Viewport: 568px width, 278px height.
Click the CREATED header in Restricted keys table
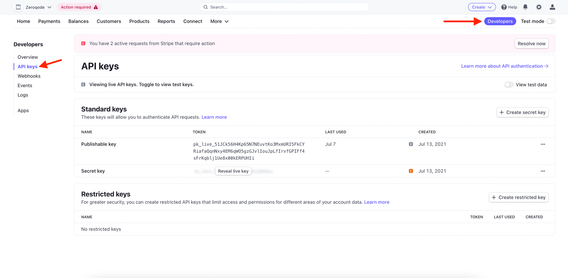point(534,217)
